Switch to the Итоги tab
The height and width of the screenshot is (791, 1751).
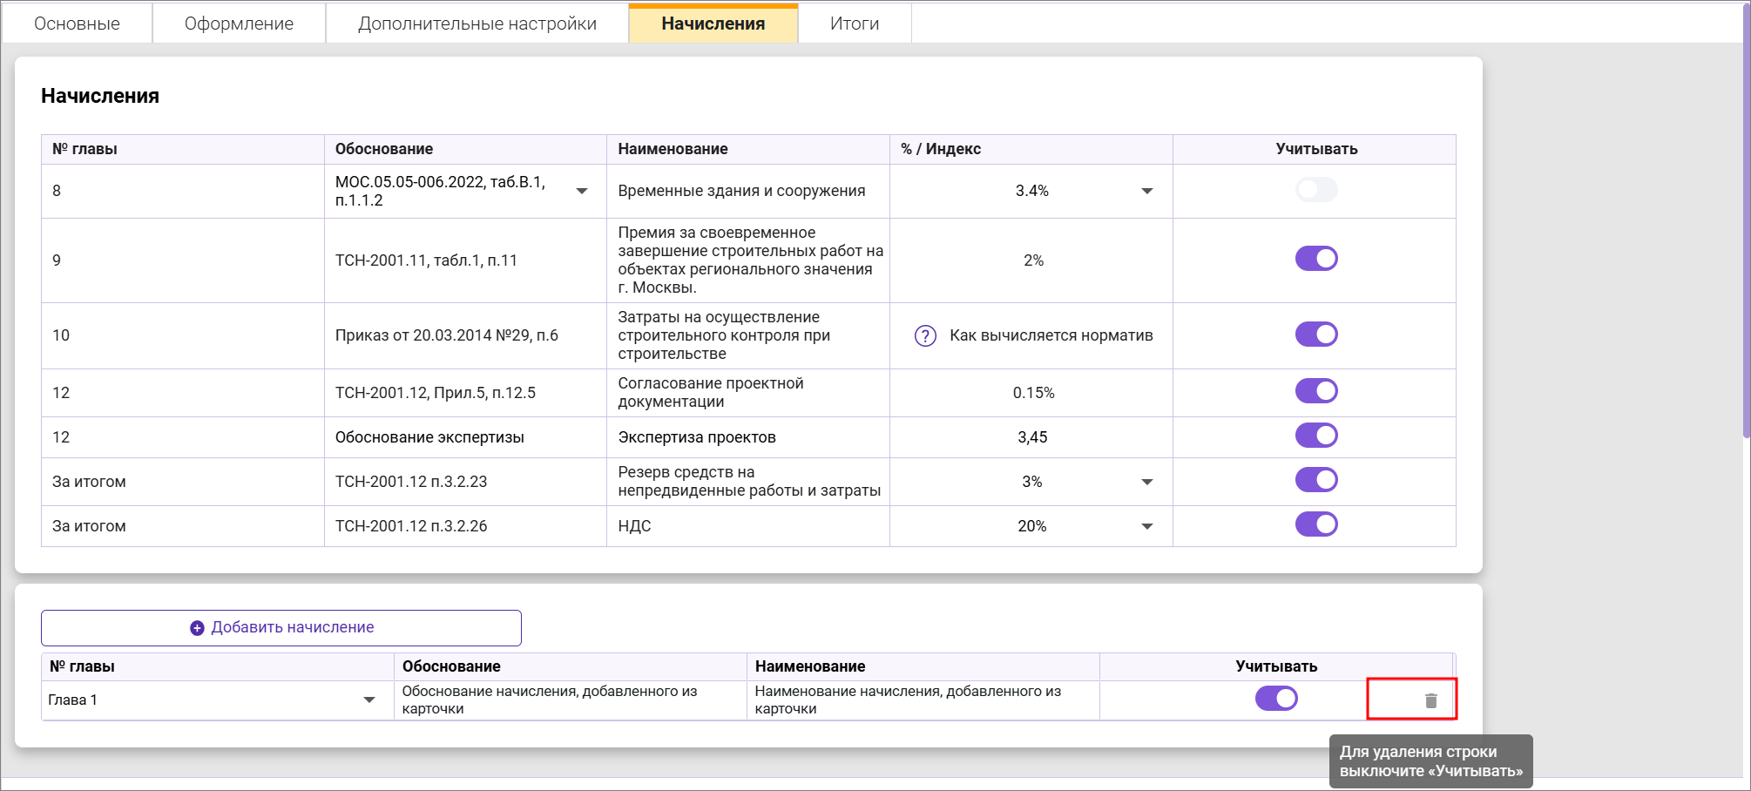pos(855,24)
